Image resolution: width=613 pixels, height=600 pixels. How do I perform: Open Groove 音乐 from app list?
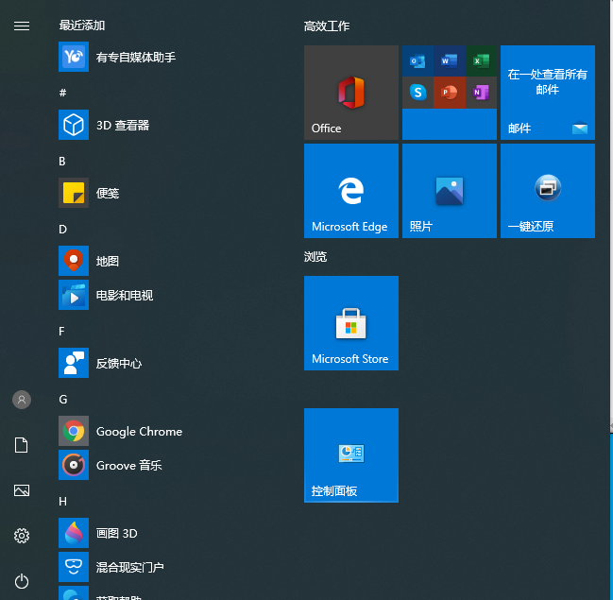pos(128,466)
